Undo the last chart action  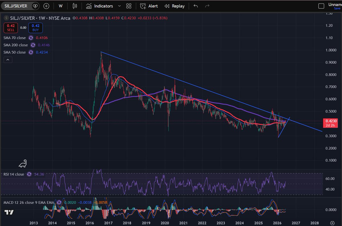[x=196, y=6]
